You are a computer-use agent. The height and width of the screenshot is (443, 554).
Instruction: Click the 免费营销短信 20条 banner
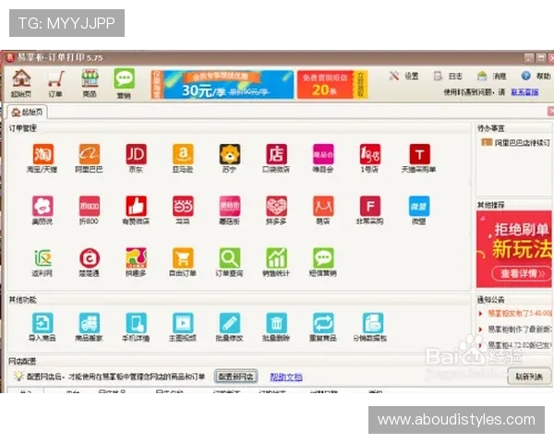pos(332,84)
